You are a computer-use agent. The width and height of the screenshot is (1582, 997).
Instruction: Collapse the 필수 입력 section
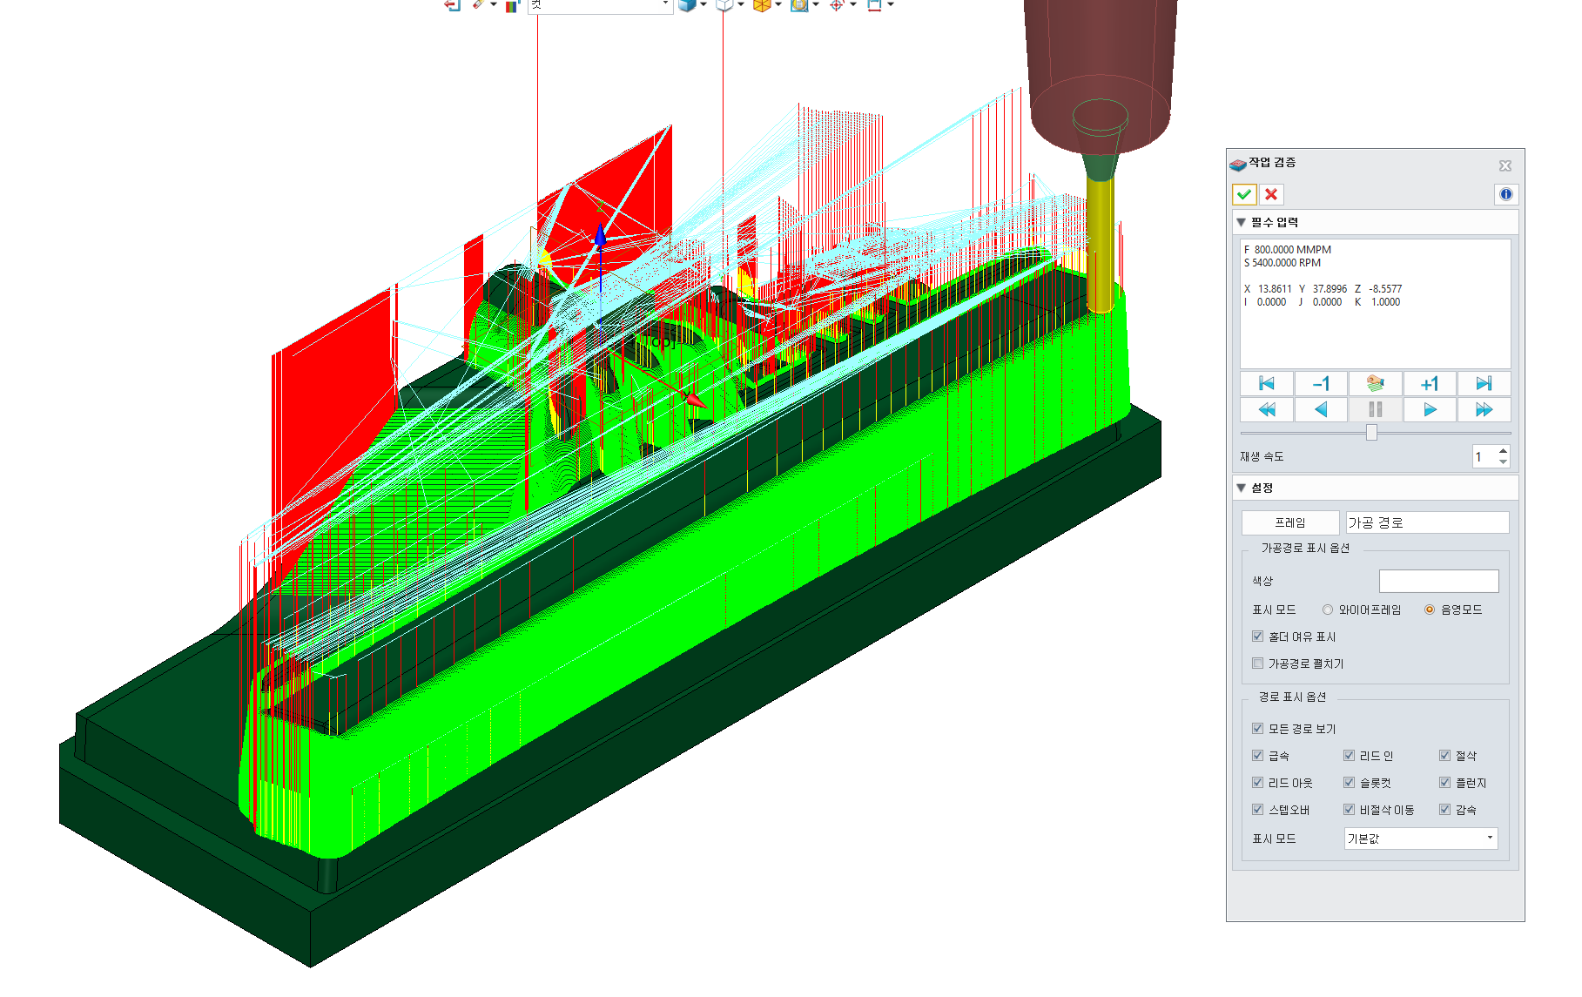(1242, 222)
